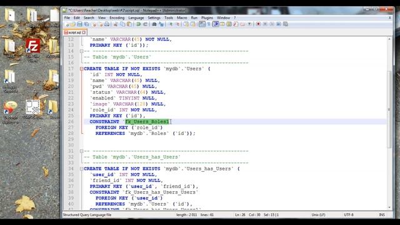Image resolution: width=400 pixels, height=225 pixels.
Task: Click UTF-8 encoding in status bar
Action: click(349, 215)
